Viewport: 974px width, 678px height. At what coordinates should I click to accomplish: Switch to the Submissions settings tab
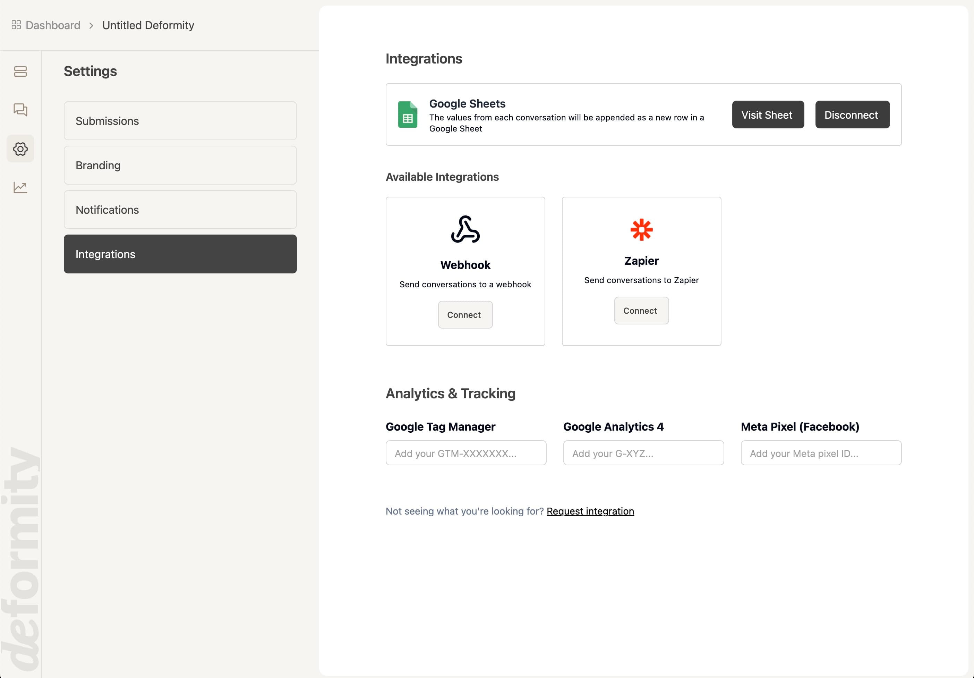point(180,121)
